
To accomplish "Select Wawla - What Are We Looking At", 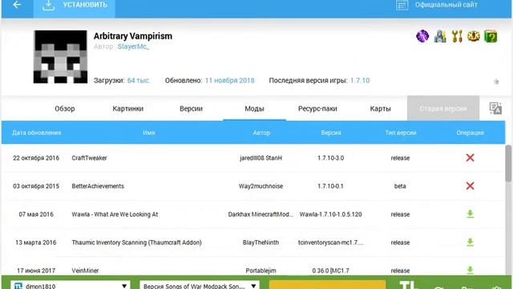I will (115, 214).
